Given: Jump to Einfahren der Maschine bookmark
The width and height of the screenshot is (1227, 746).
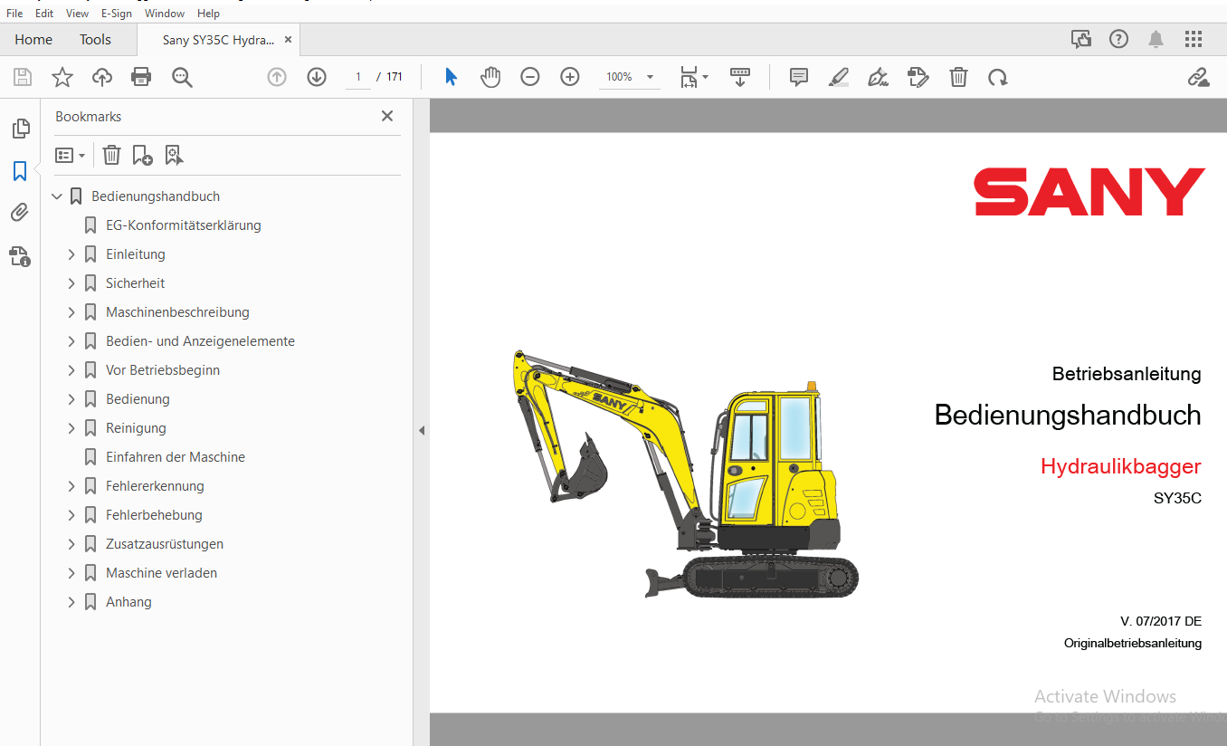Looking at the screenshot, I should tap(176, 457).
